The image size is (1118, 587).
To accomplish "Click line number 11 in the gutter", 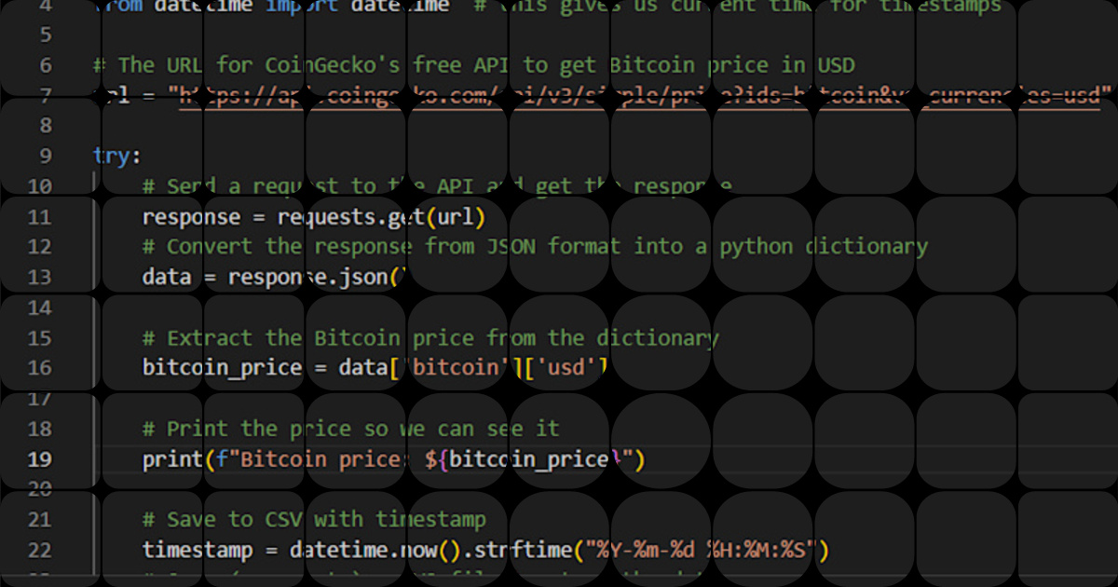I will [x=40, y=217].
